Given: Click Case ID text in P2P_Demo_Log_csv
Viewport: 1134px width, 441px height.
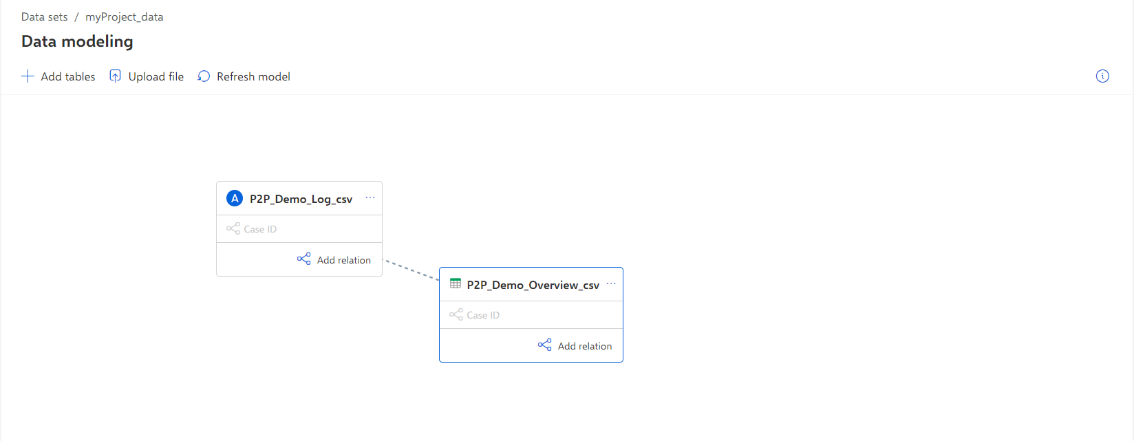Looking at the screenshot, I should click(260, 230).
